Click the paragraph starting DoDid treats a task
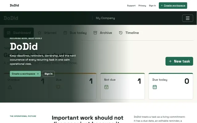The image size is (197, 123). 159,119
